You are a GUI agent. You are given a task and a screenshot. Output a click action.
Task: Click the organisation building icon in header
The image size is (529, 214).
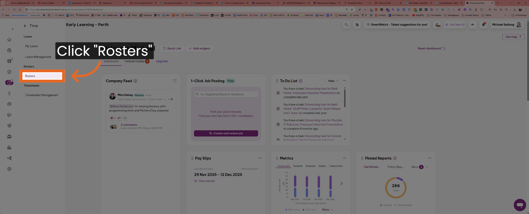(x=357, y=25)
